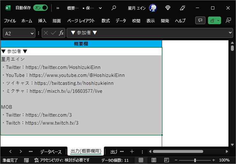
Task: Open the 描画 ribbon tab
Action: click(57, 21)
